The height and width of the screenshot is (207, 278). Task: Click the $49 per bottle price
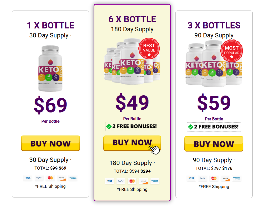click(132, 103)
